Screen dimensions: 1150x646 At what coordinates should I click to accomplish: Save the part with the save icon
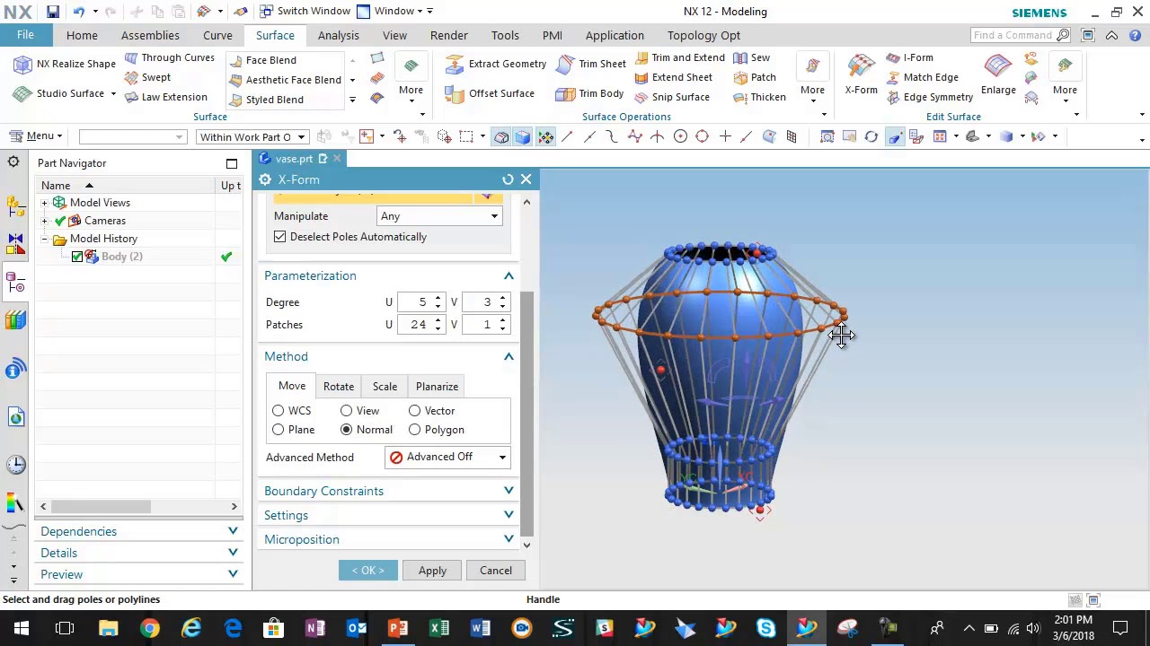coord(53,12)
